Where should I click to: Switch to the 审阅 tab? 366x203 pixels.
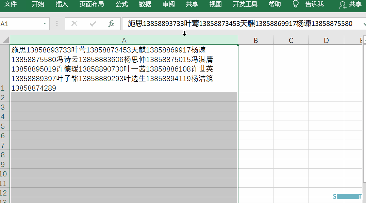[x=169, y=4]
